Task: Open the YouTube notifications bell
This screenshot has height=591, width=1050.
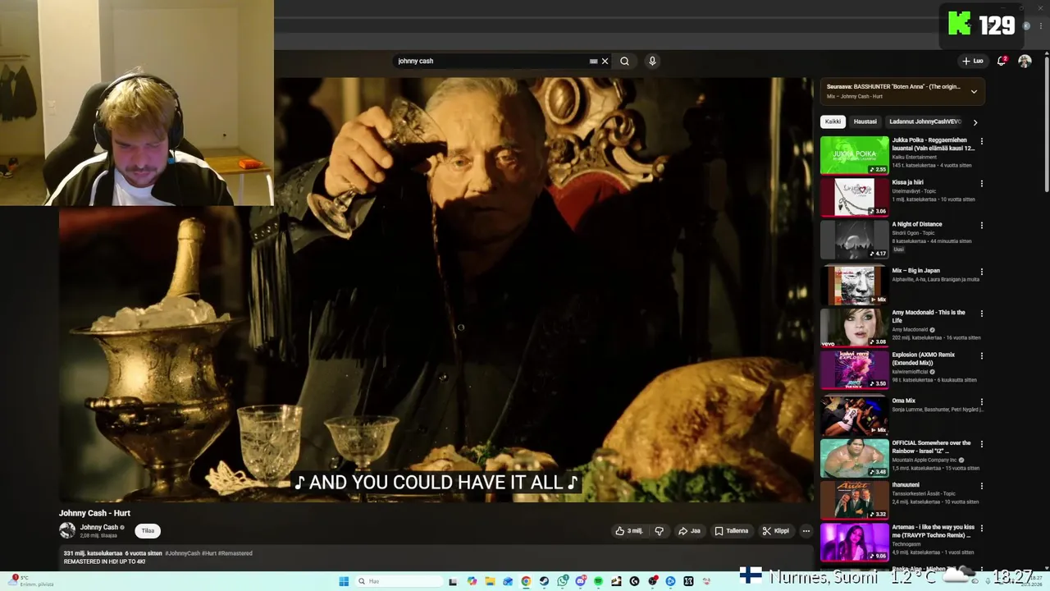Action: [x=1002, y=61]
